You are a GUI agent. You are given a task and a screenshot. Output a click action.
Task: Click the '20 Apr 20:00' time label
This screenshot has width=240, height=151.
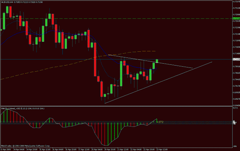pyautogui.click(x=110, y=149)
